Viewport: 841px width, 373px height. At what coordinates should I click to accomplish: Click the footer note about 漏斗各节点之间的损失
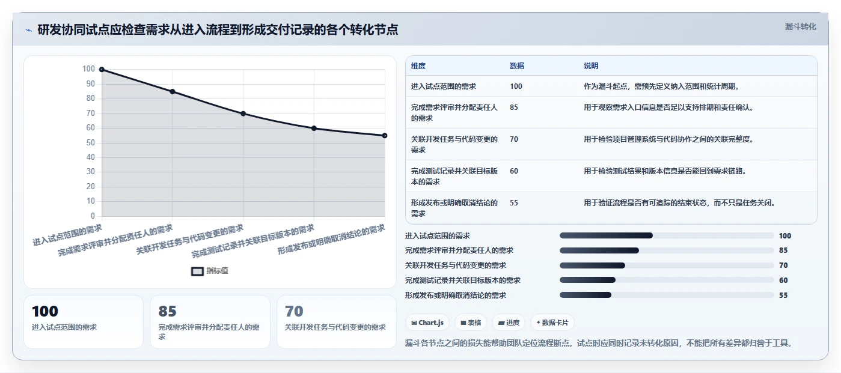point(599,344)
